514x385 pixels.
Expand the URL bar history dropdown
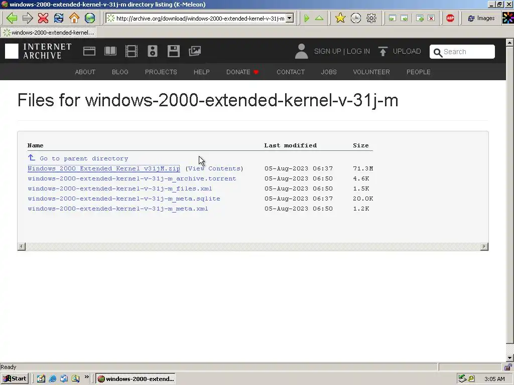(290, 19)
